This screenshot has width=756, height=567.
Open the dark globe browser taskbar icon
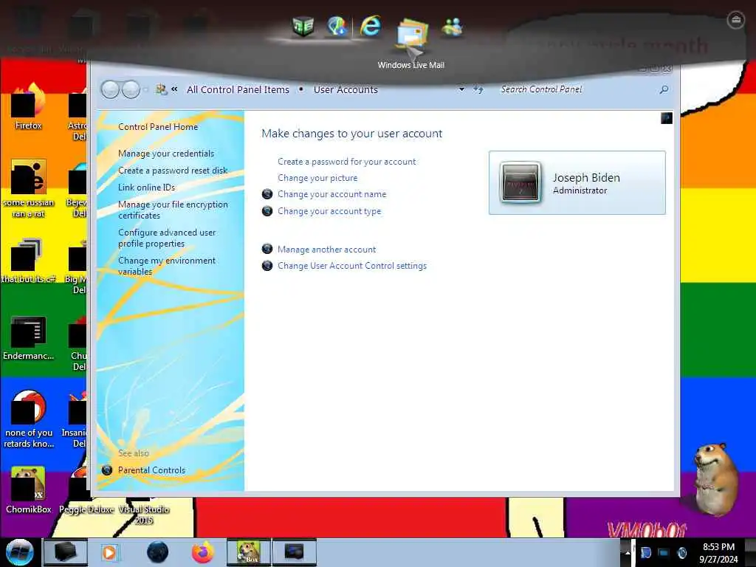[157, 552]
